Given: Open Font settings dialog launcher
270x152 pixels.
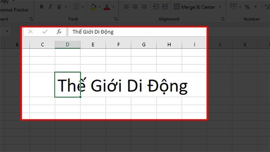Looking at the screenshot, I should click(116, 19).
